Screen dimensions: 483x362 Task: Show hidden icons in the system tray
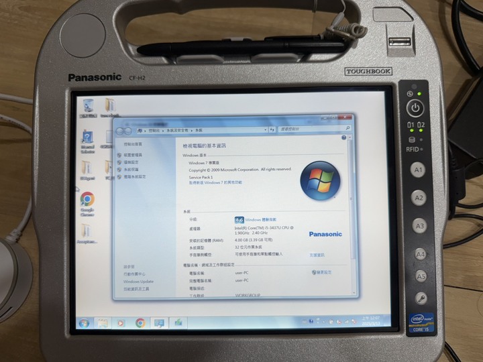pyautogui.click(x=323, y=322)
